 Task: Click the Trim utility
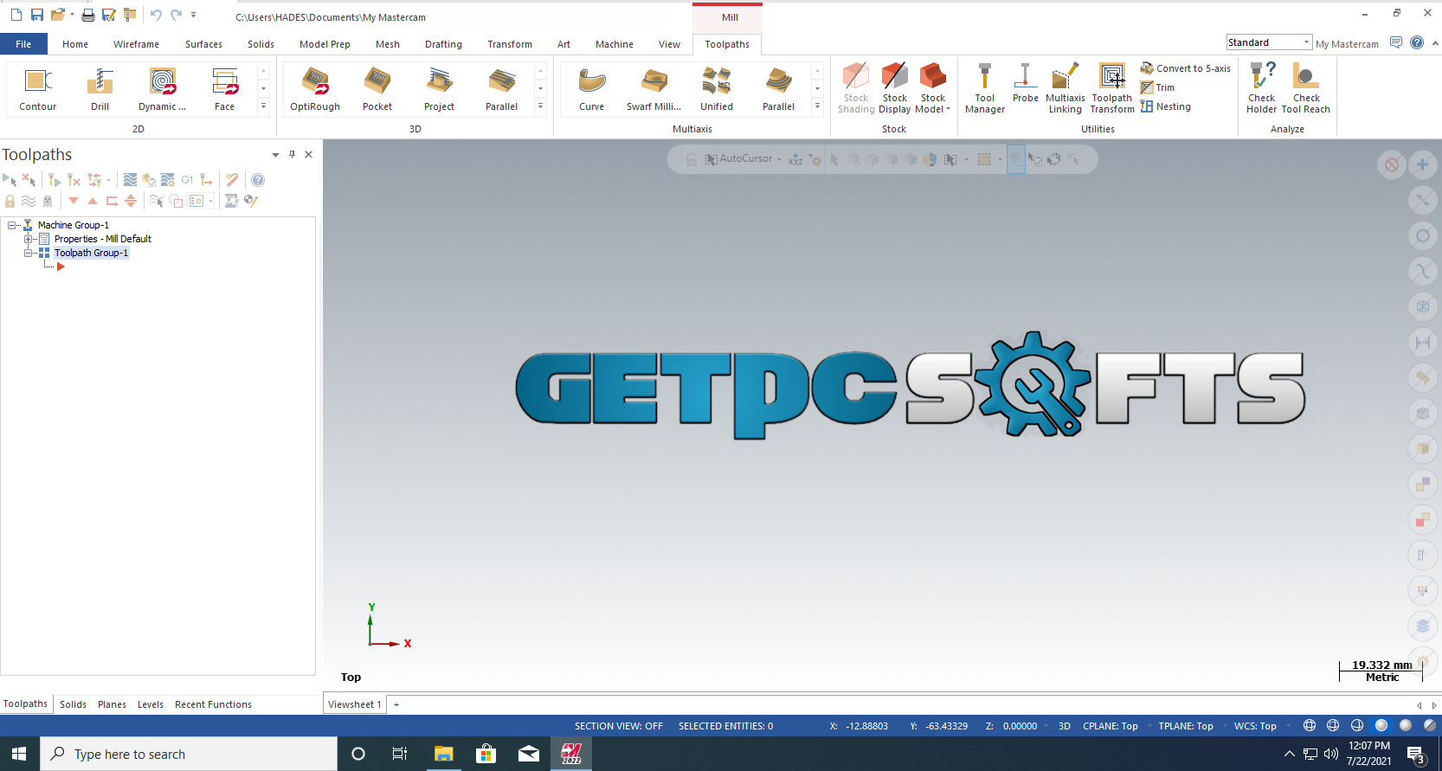click(x=1157, y=87)
